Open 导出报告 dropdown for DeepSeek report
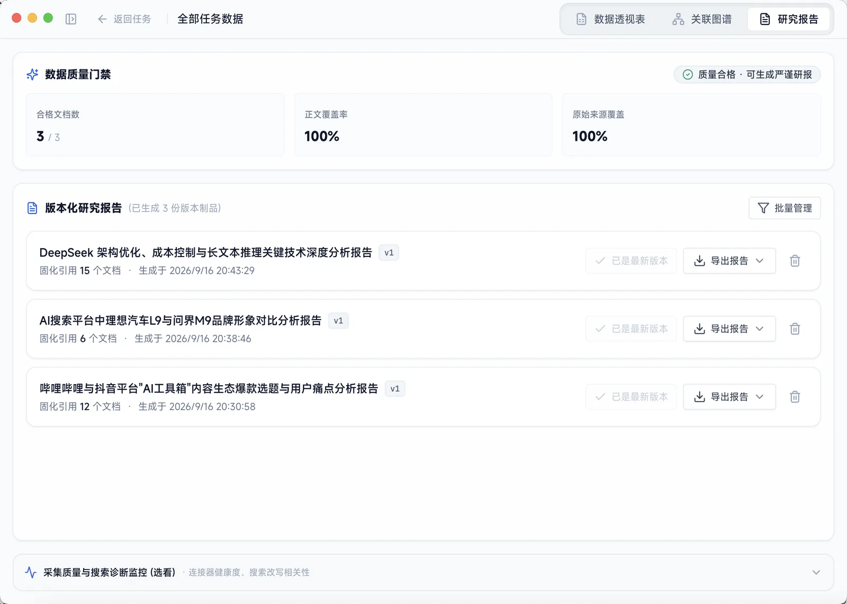This screenshot has width=847, height=604. [x=729, y=261]
